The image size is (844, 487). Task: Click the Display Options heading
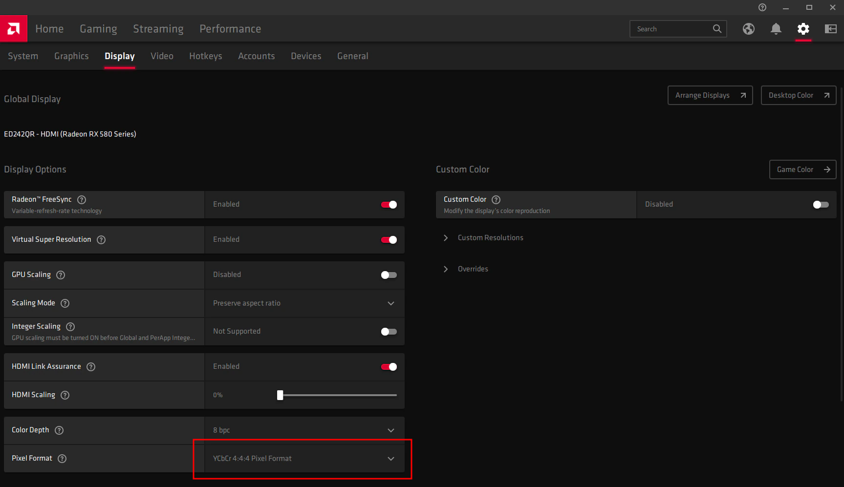[35, 169]
